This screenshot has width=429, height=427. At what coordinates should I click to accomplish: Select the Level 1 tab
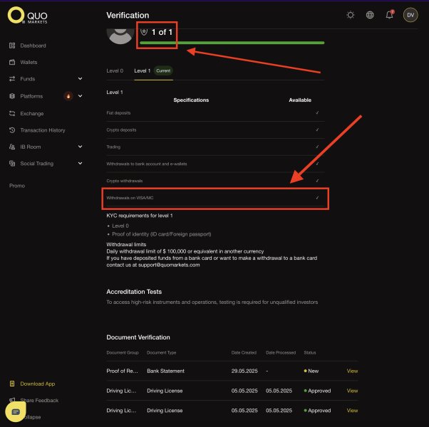coord(143,70)
